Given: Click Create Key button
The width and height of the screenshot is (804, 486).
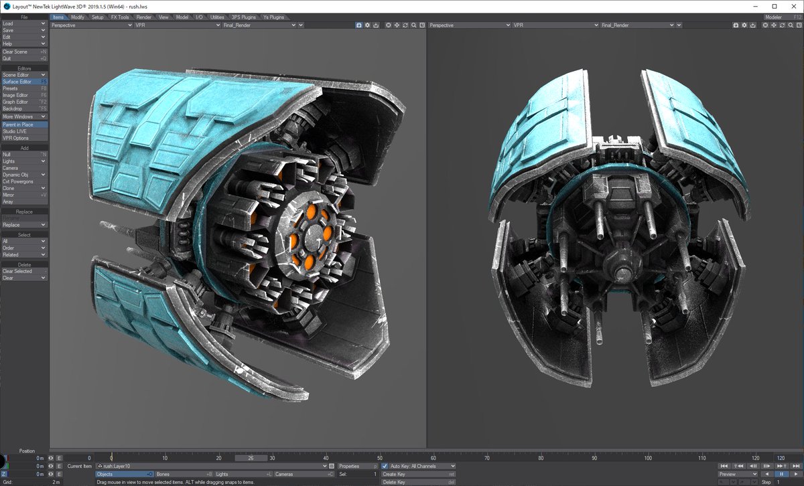Looking at the screenshot, I should point(419,474).
